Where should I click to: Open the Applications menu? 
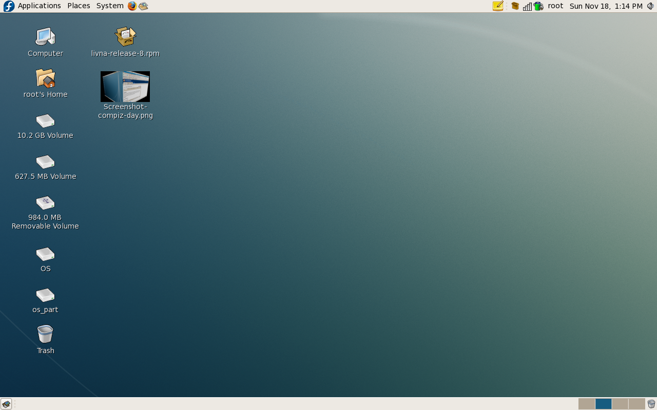point(39,6)
